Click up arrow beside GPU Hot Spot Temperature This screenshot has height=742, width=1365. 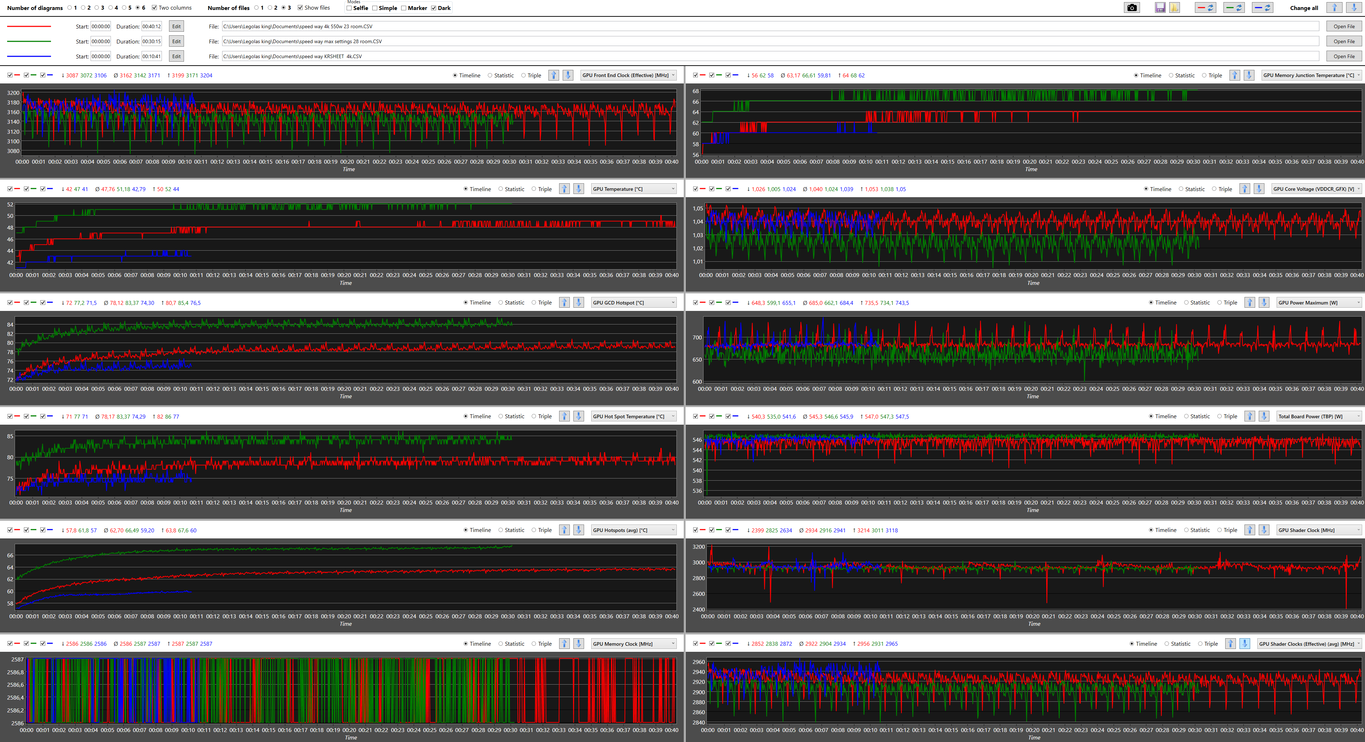click(x=564, y=416)
